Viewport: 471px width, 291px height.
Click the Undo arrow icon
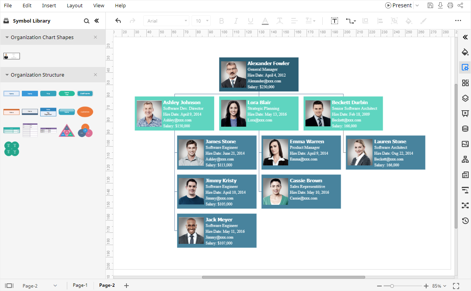118,21
